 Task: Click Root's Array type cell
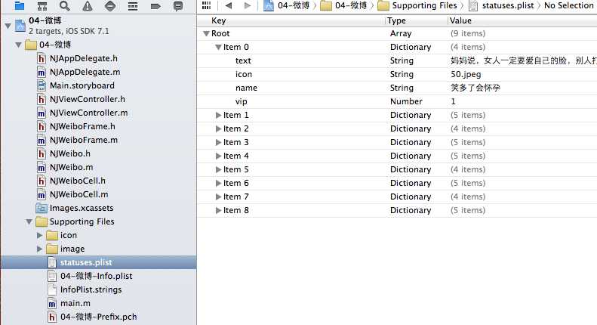coord(401,33)
